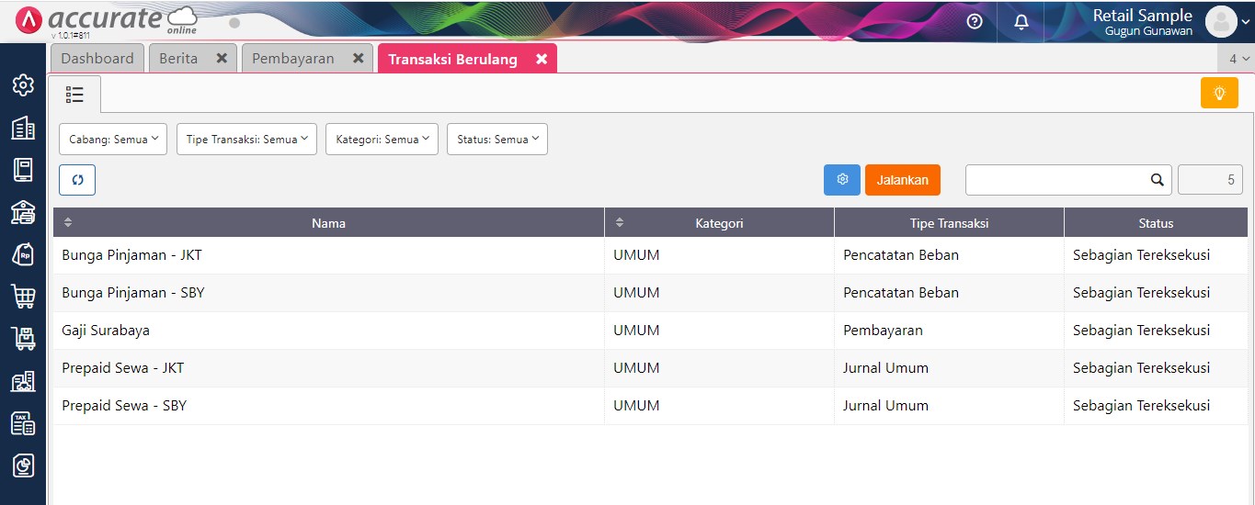This screenshot has height=505, width=1255.
Task: Open the notifications bell
Action: pyautogui.click(x=1021, y=21)
